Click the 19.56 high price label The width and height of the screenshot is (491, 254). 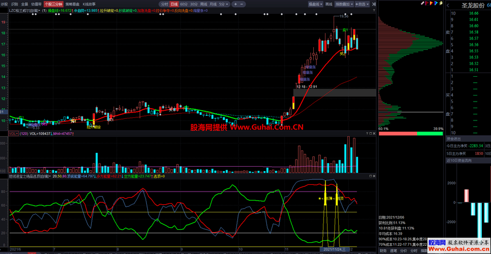[x=344, y=16]
